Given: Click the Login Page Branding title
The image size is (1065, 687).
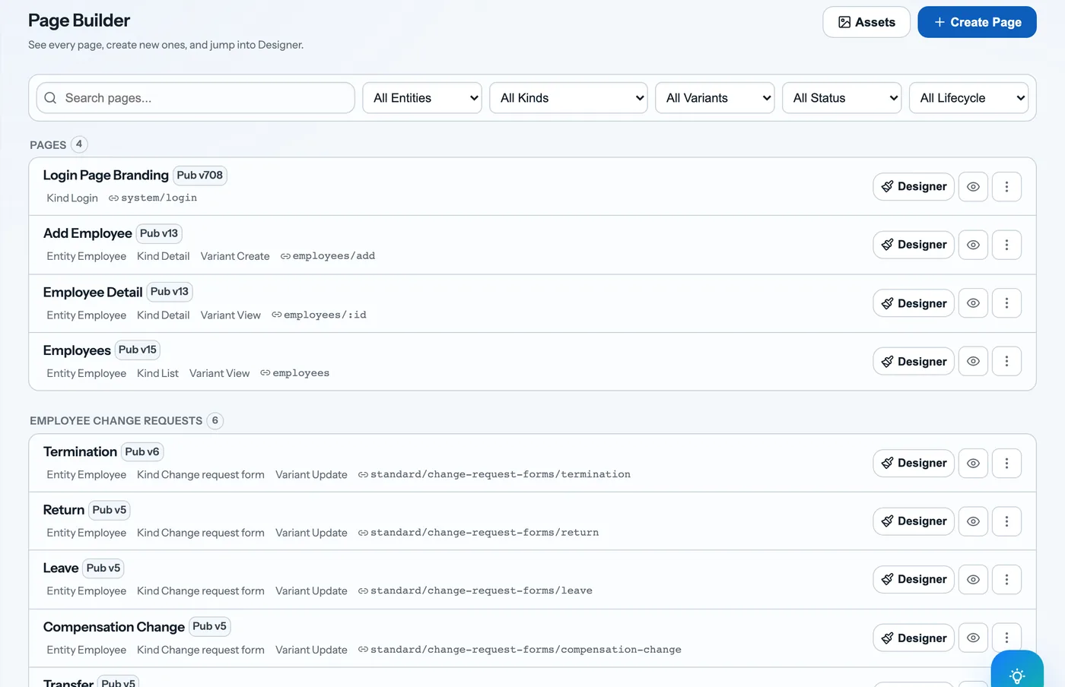Looking at the screenshot, I should (x=106, y=176).
